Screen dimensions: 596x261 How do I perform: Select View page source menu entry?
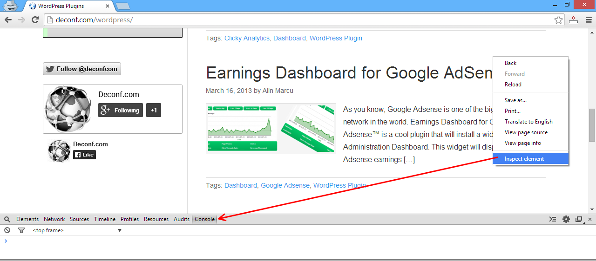(x=531, y=132)
